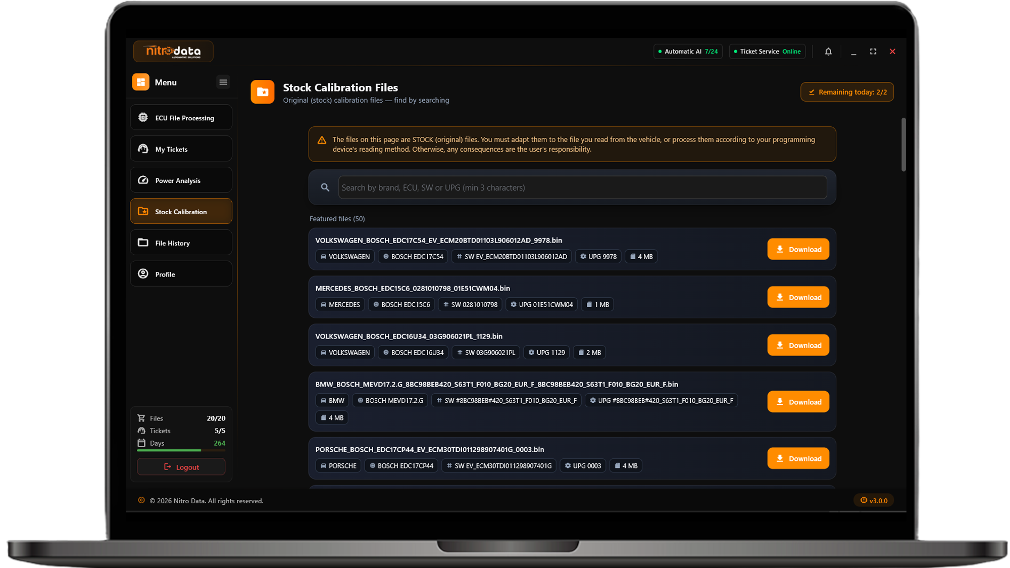Download the VOLKSWAGEN EDC16U34 file
This screenshot has height=568, width=1010.
798,345
